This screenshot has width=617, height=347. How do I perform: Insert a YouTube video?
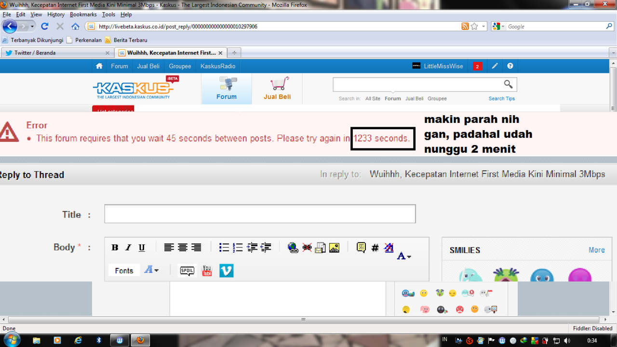click(x=207, y=270)
